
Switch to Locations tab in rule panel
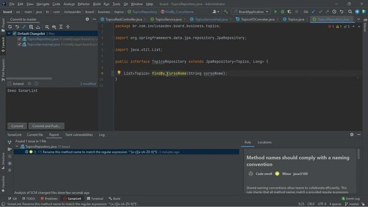[x=264, y=142]
